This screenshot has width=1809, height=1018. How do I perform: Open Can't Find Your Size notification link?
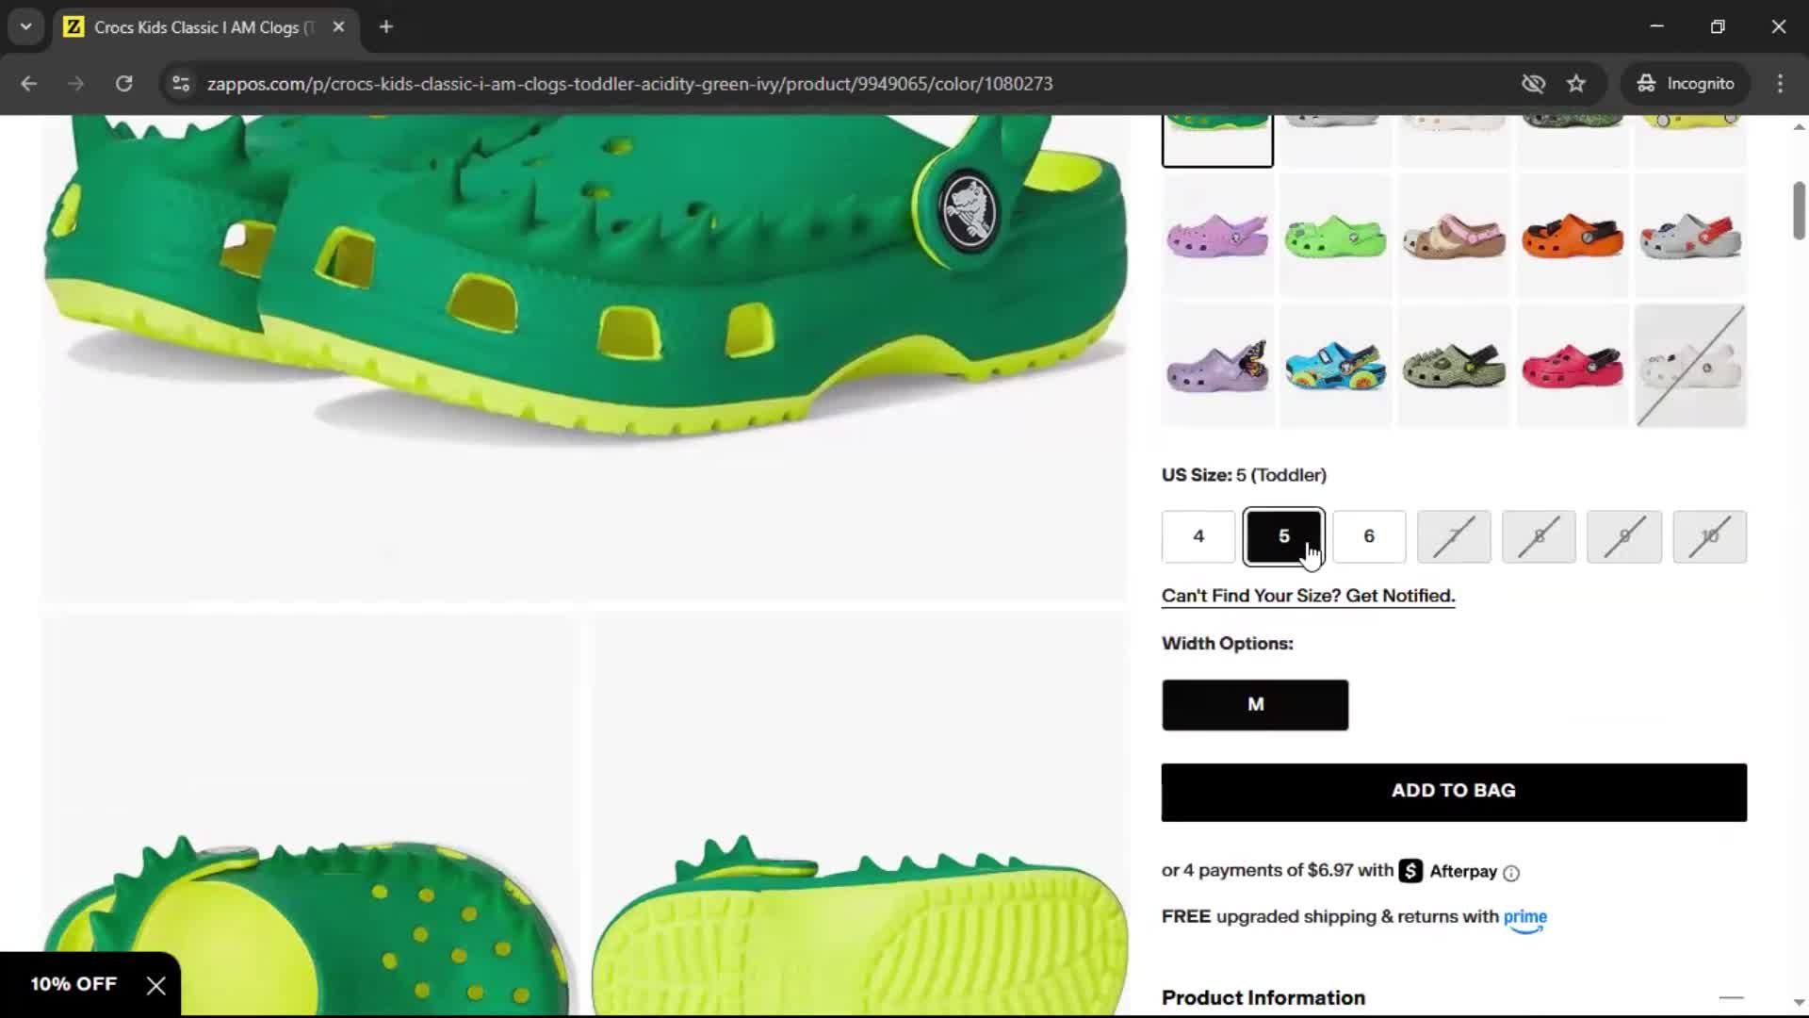pyautogui.click(x=1308, y=596)
